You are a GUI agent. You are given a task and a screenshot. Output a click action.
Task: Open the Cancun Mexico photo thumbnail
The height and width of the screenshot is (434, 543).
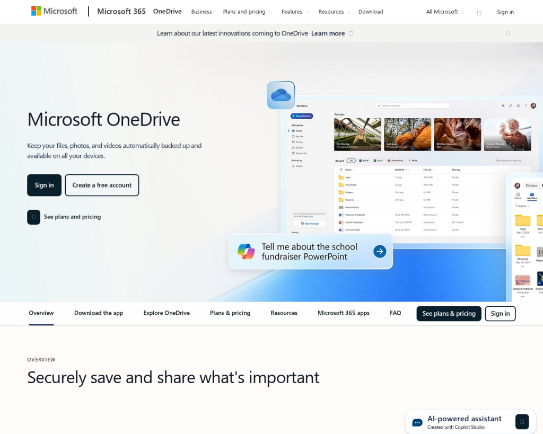[x=507, y=134]
